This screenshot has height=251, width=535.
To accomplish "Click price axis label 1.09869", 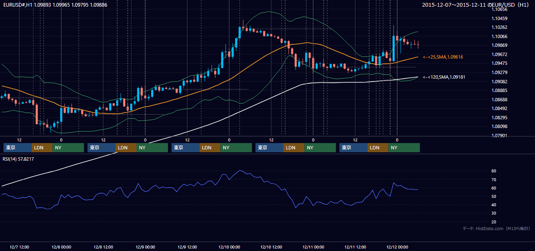I will (499, 45).
